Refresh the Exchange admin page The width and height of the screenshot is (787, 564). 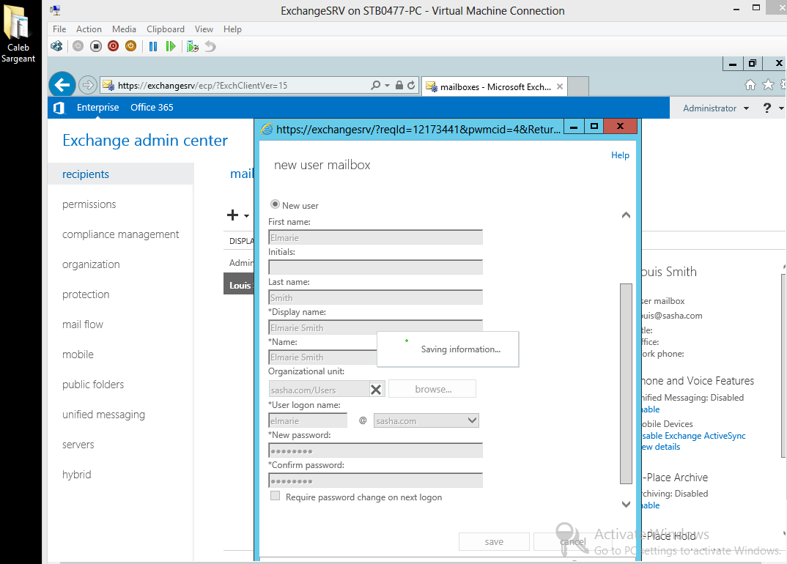[411, 85]
